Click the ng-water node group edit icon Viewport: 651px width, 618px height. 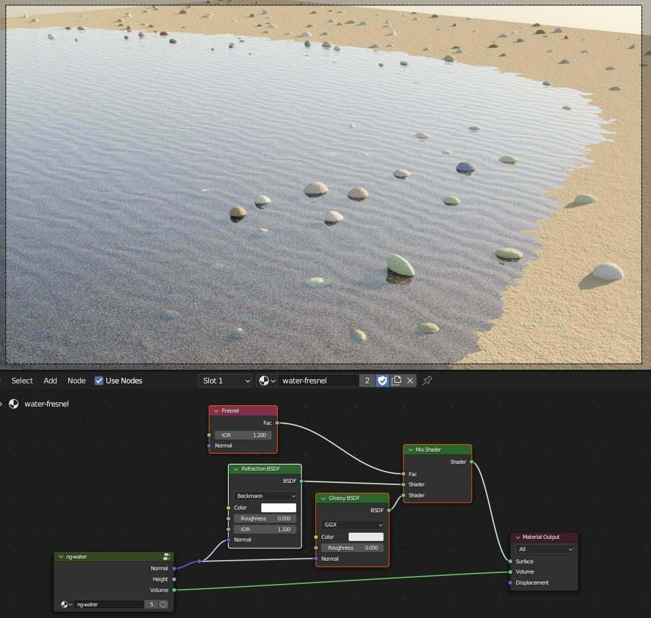[167, 557]
